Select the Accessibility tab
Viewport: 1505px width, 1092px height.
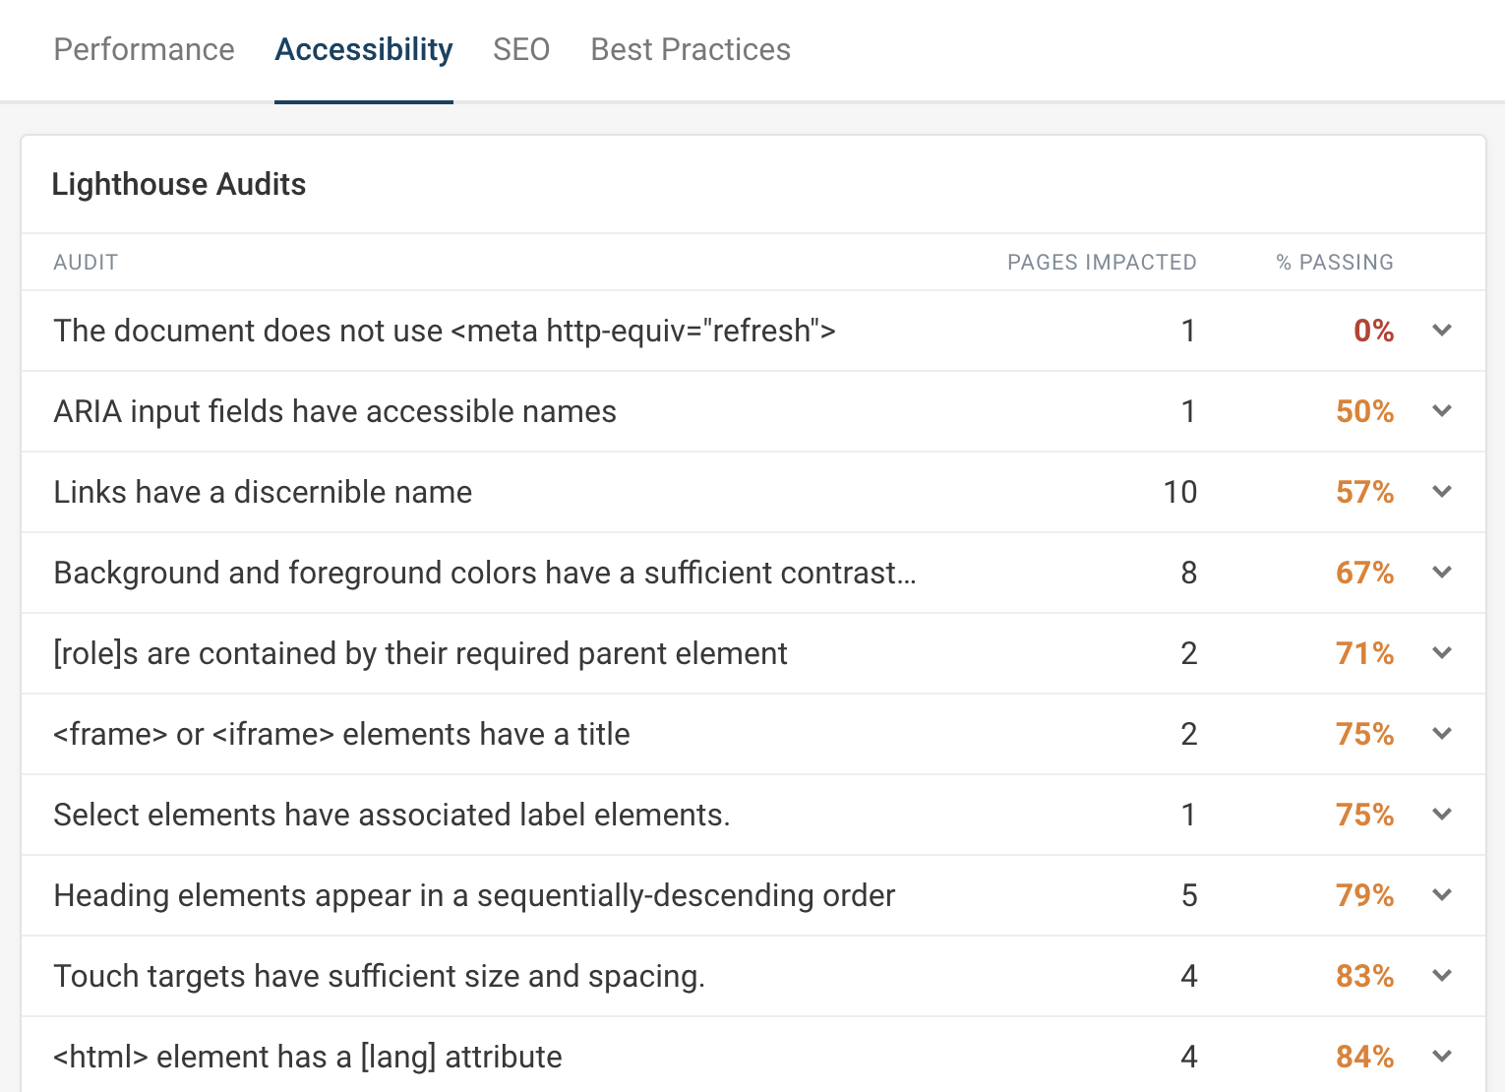[363, 49]
